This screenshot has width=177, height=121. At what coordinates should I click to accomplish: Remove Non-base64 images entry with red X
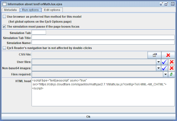click(x=171, y=68)
